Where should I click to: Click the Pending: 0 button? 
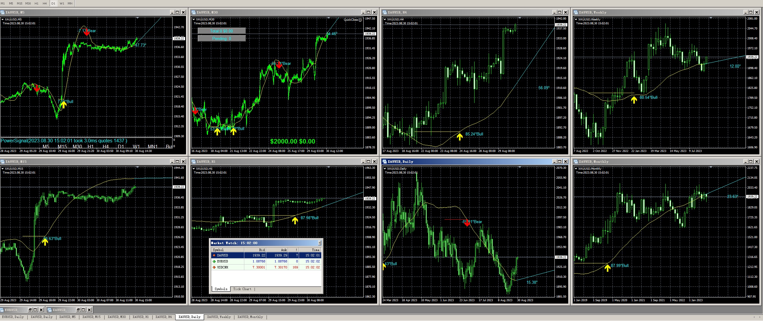pyautogui.click(x=221, y=38)
